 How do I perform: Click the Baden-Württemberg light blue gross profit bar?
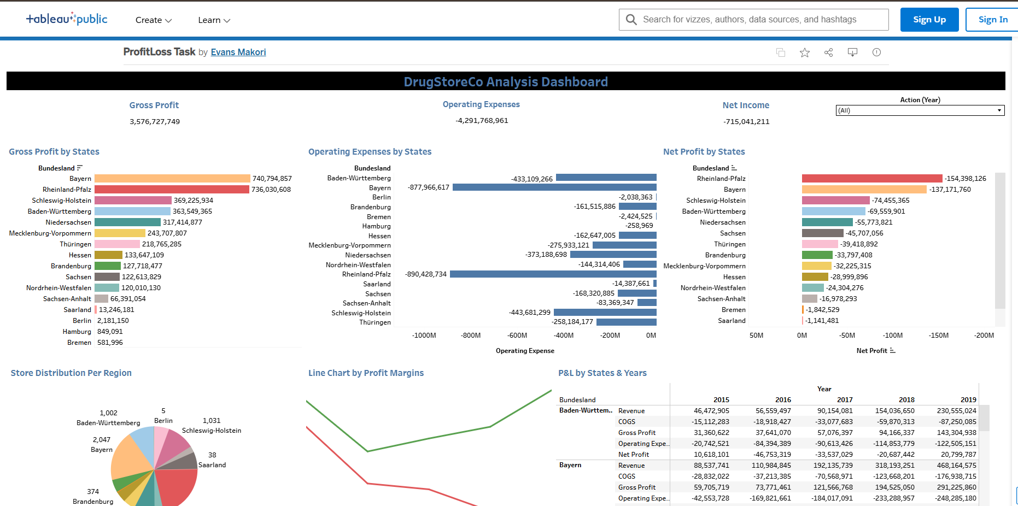pyautogui.click(x=132, y=211)
